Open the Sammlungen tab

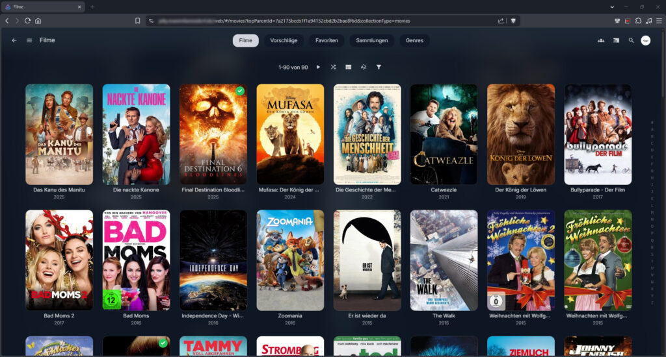(372, 40)
